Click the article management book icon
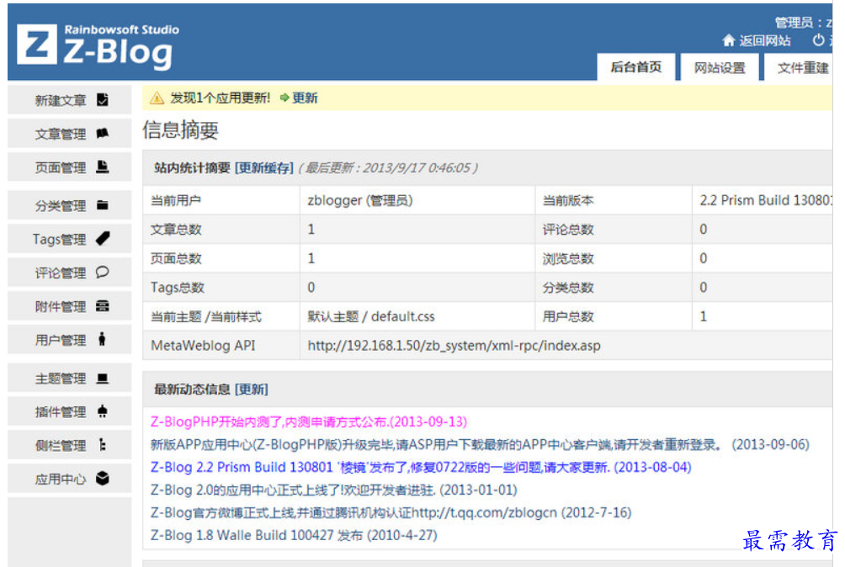Screen dimensions: 845x567 pos(103,133)
